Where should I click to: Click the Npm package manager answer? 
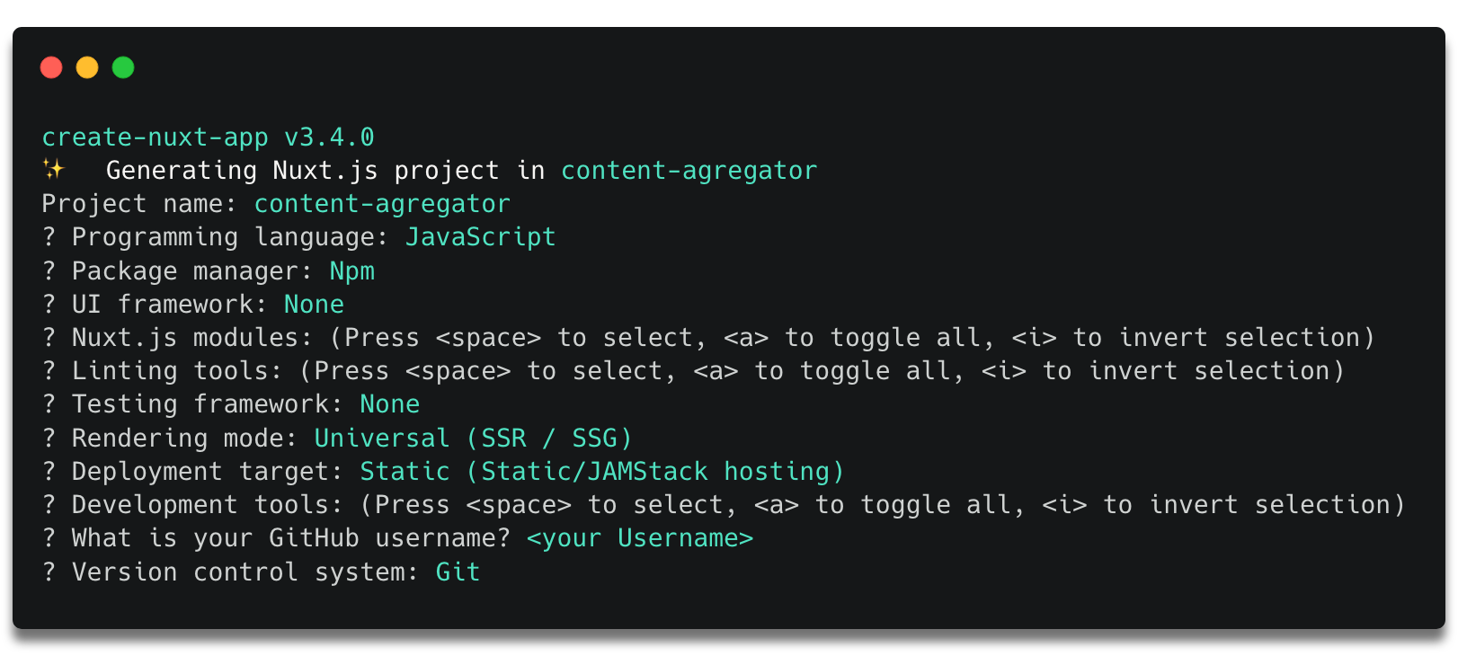[x=352, y=271]
